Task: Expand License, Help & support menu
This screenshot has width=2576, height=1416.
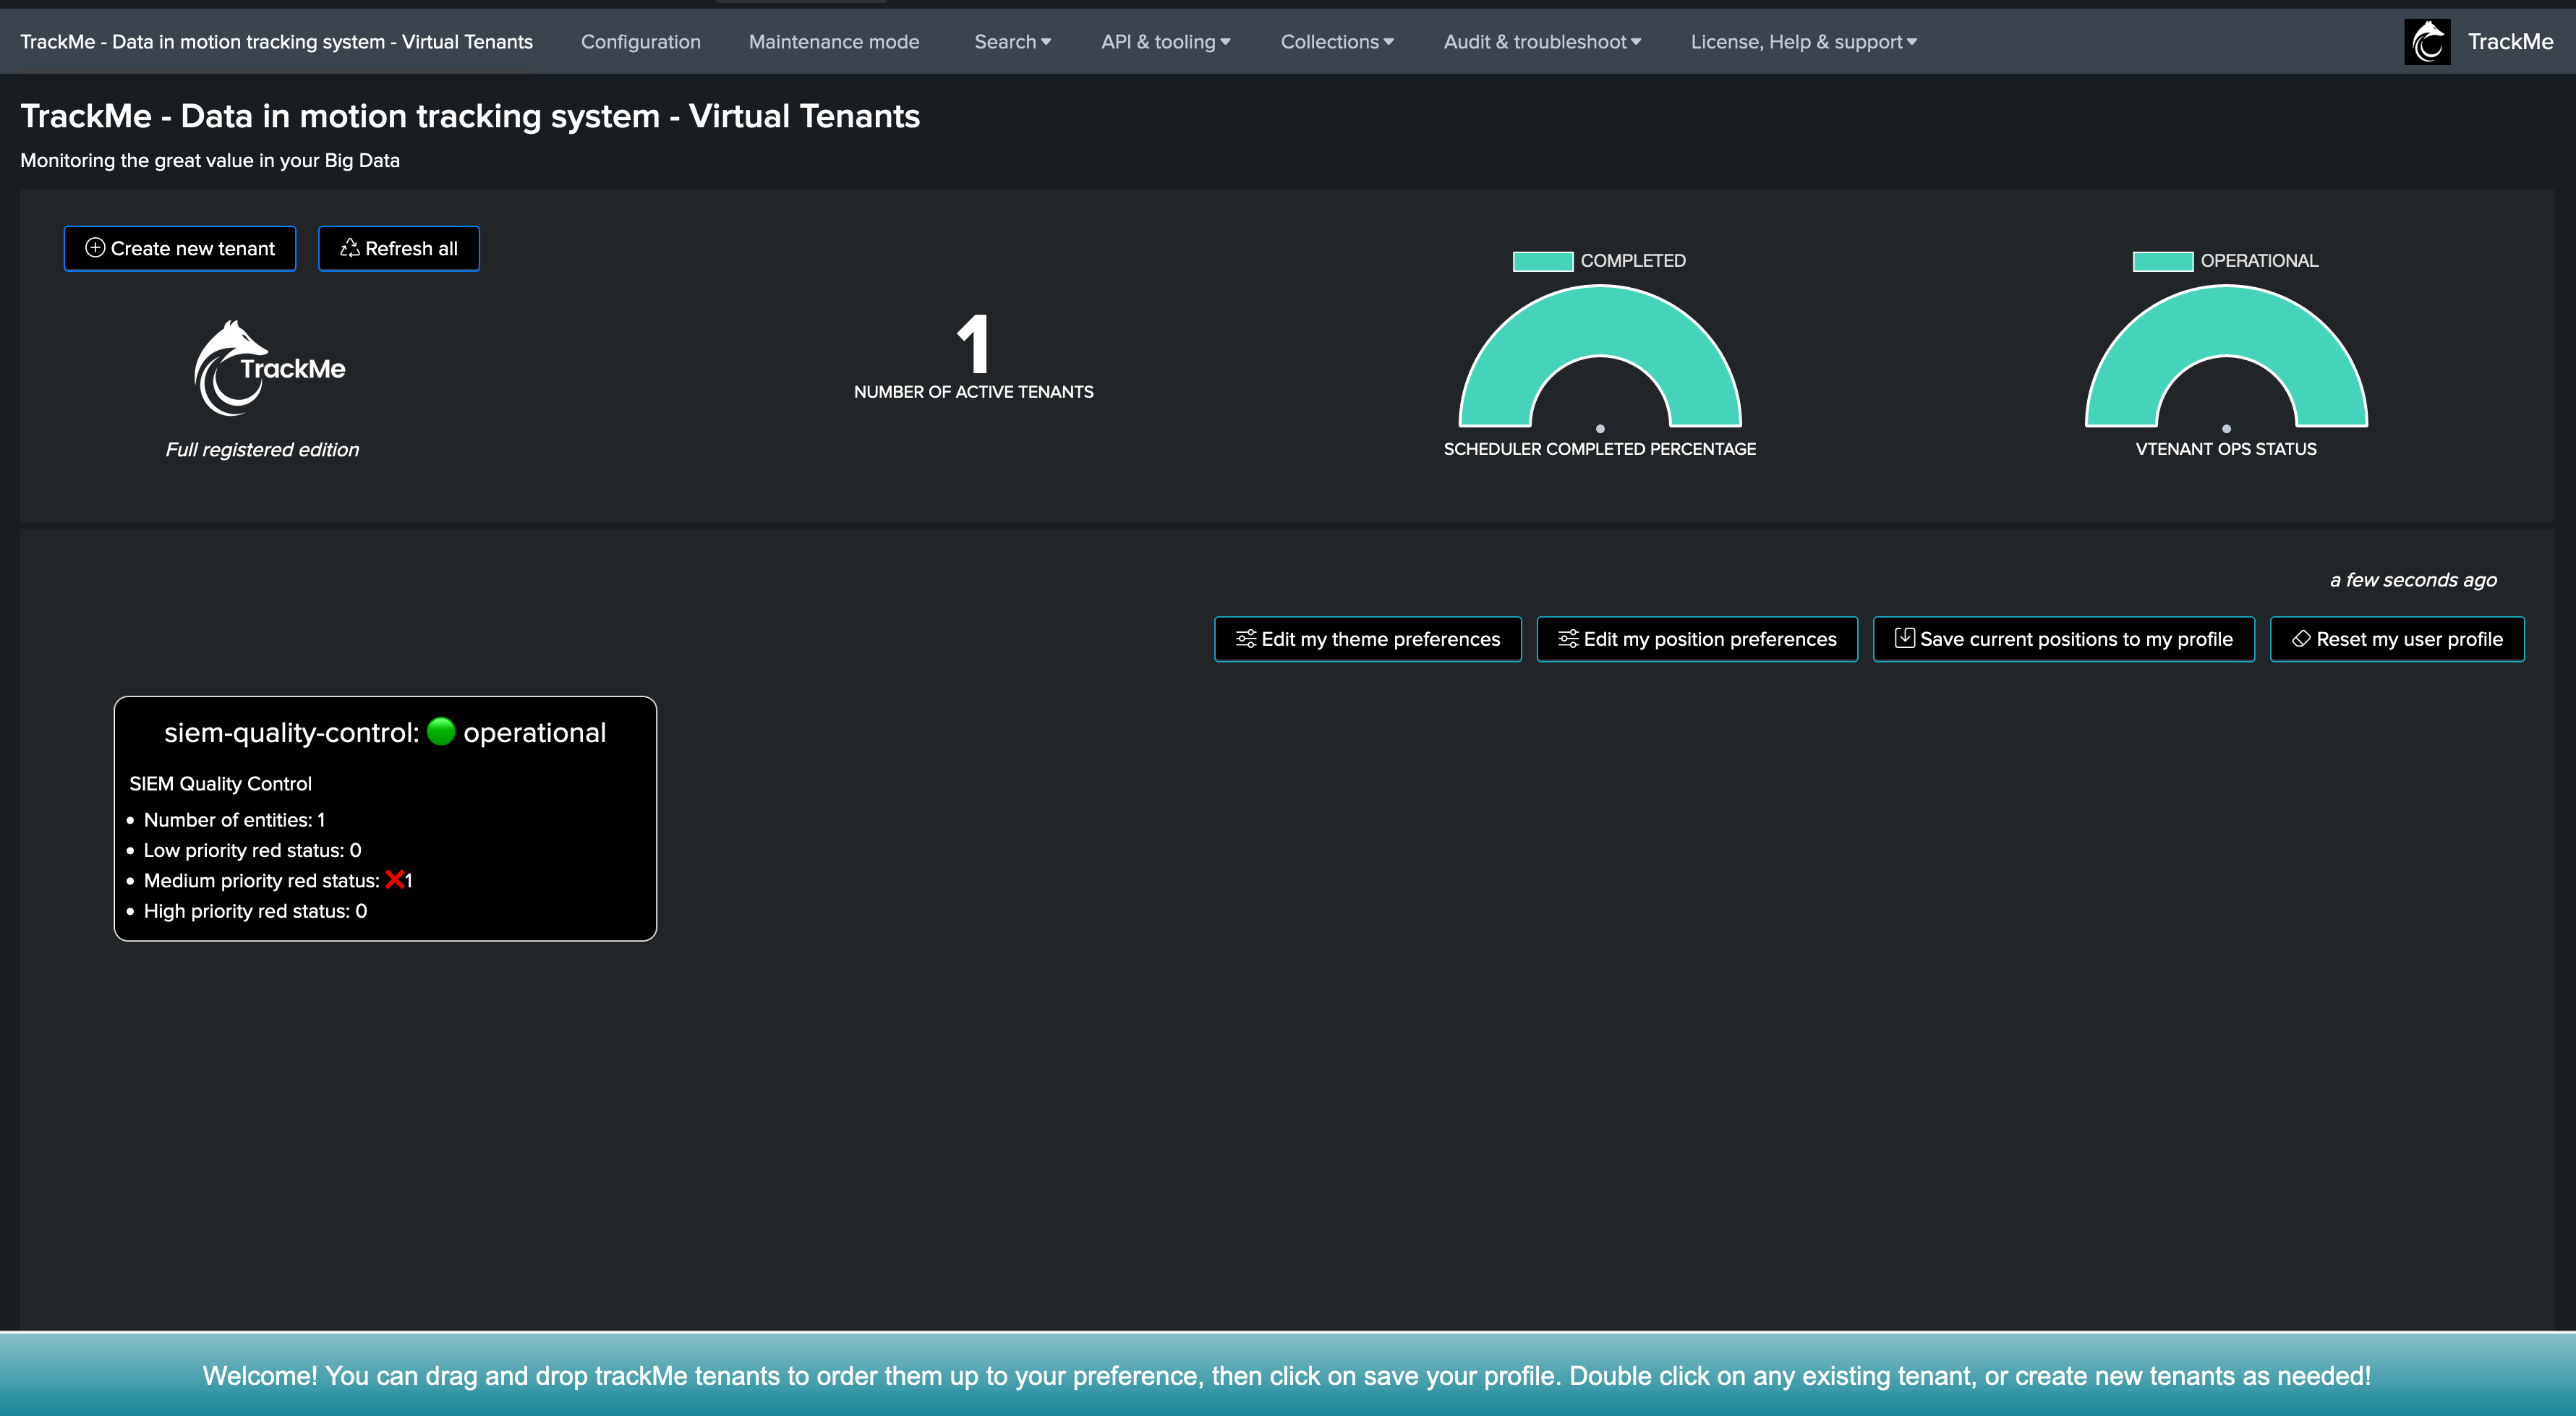Action: [x=1803, y=42]
